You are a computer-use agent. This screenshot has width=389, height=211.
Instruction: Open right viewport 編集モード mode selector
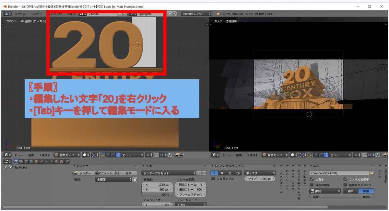tap(275, 155)
